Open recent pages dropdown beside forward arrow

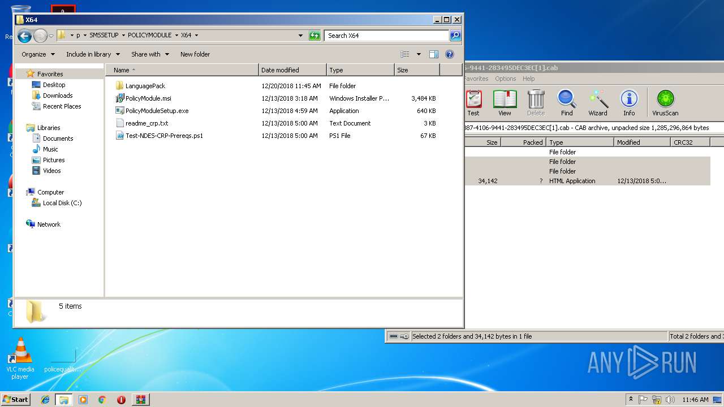click(51, 36)
